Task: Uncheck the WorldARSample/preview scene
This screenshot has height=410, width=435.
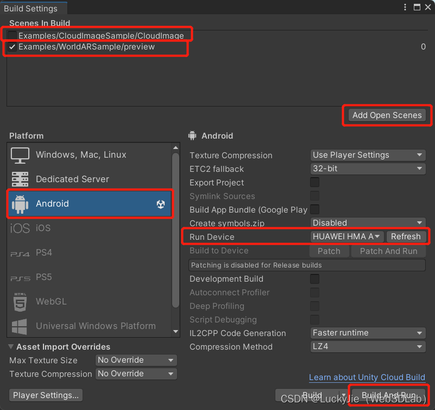Action: (12, 47)
